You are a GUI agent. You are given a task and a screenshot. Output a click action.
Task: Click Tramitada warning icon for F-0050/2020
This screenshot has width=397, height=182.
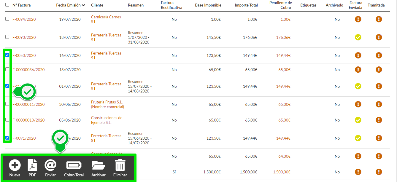379,55
